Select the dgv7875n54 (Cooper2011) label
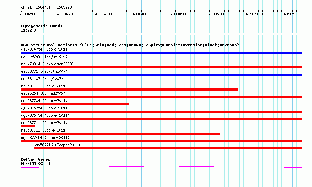The height and width of the screenshot is (187, 312). click(45, 108)
